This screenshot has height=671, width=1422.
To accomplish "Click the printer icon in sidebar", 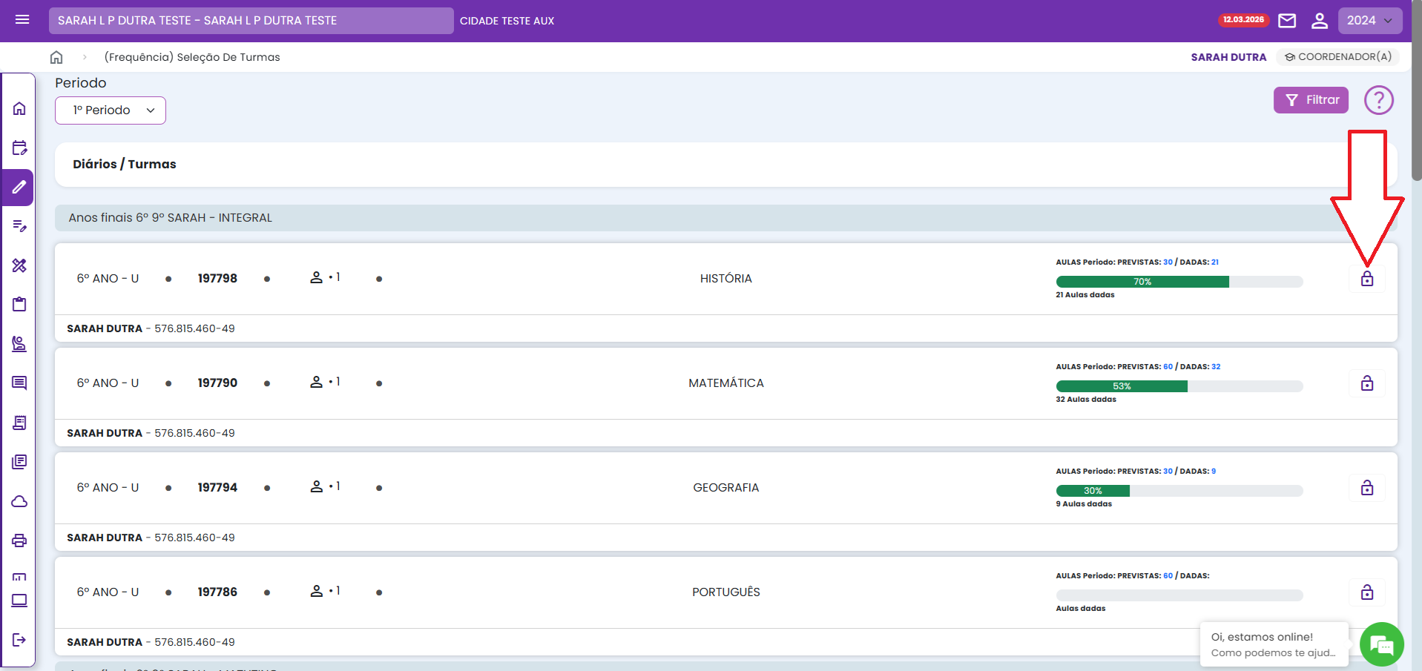I will (19, 541).
